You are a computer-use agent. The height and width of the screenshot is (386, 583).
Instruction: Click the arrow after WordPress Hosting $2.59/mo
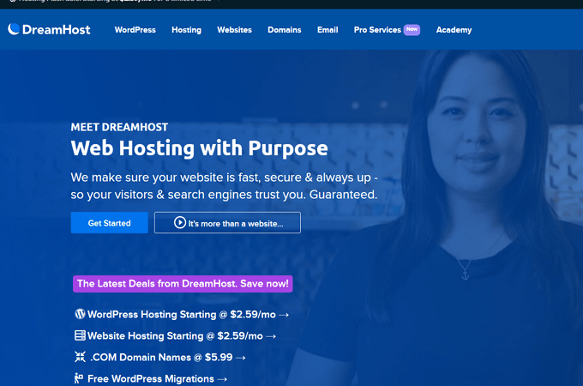(284, 316)
